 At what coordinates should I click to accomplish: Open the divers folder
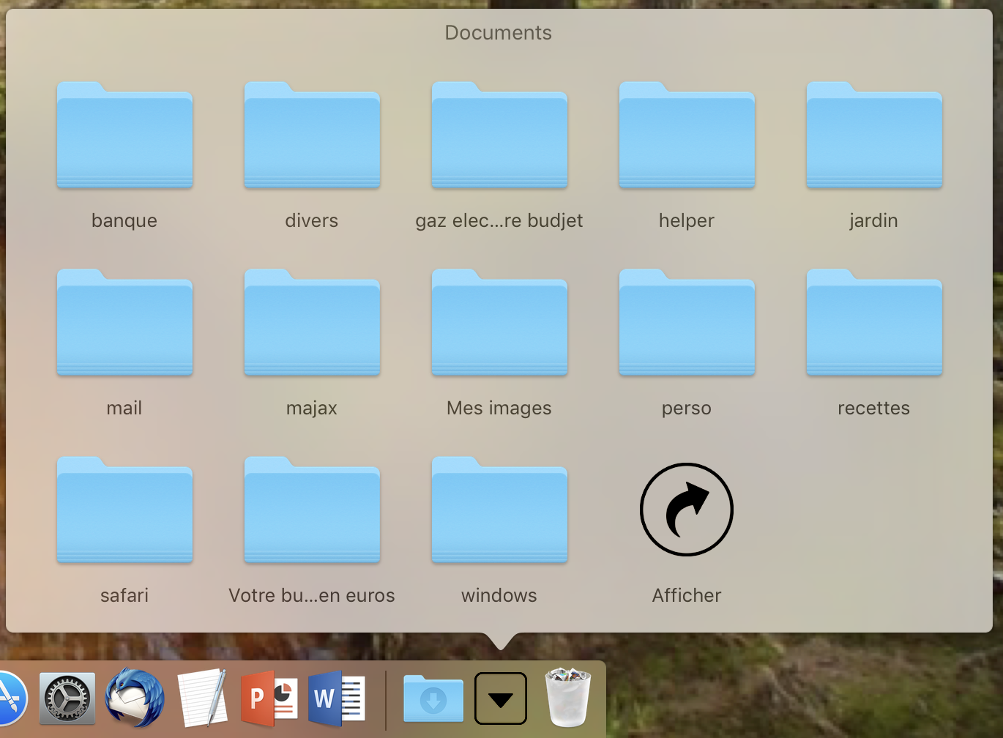[x=312, y=136]
